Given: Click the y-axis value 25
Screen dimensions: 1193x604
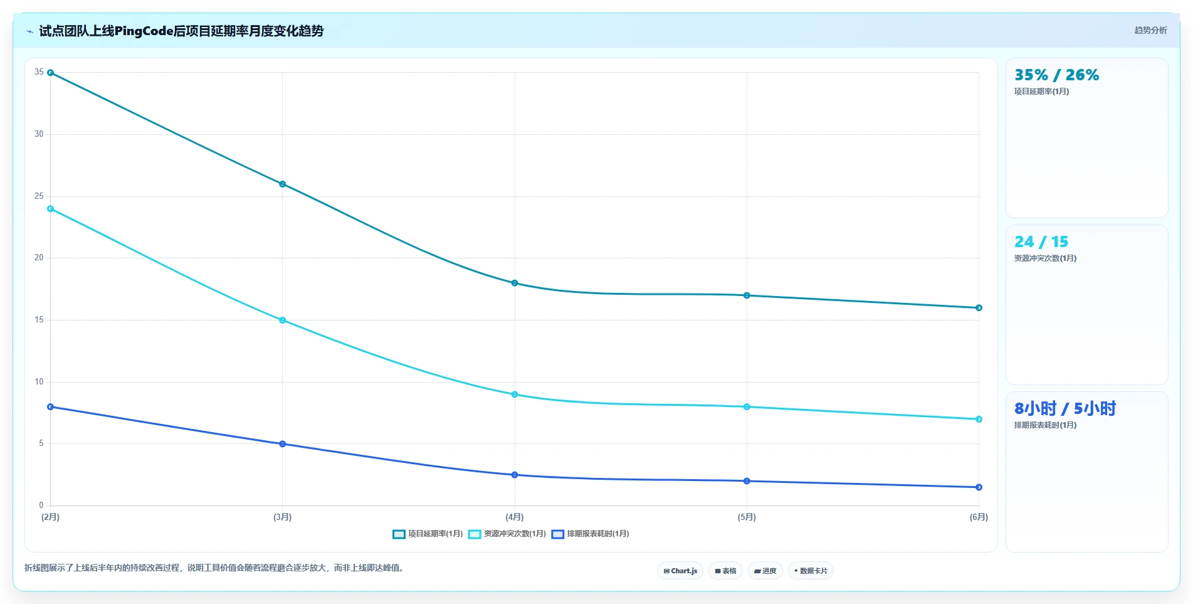Looking at the screenshot, I should point(39,196).
